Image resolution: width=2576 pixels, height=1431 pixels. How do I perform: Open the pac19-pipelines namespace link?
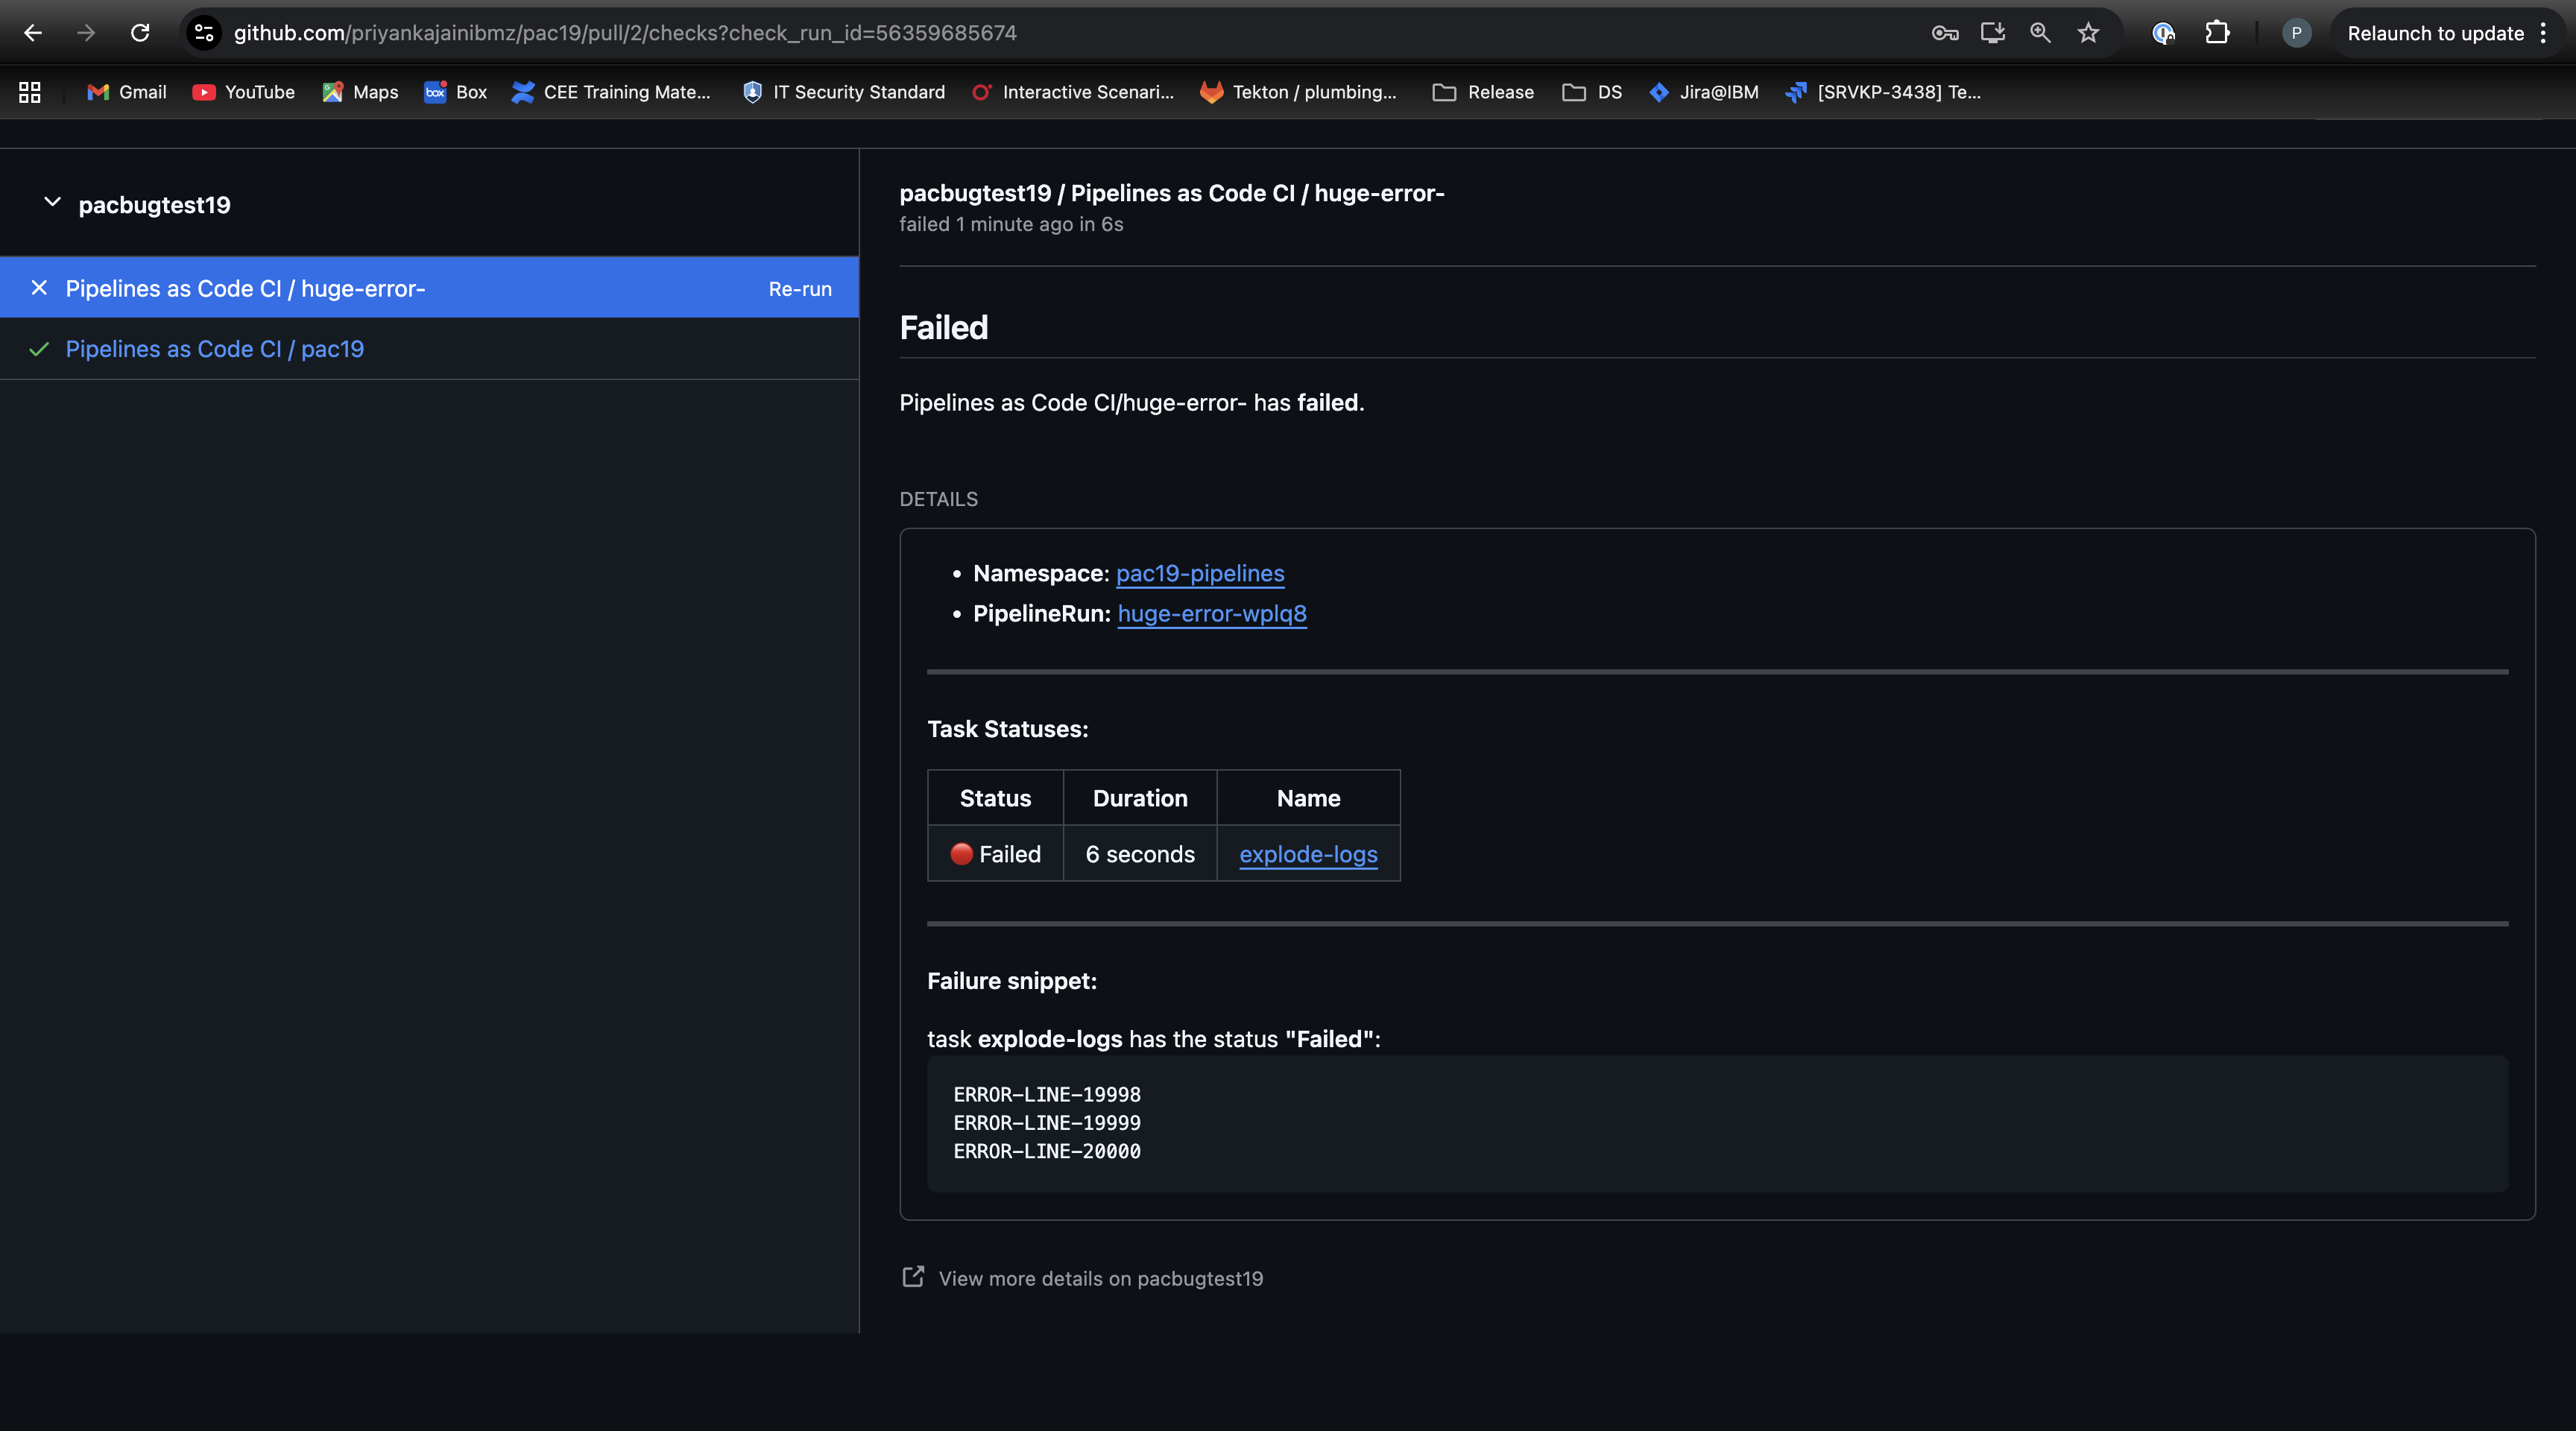coord(1199,573)
